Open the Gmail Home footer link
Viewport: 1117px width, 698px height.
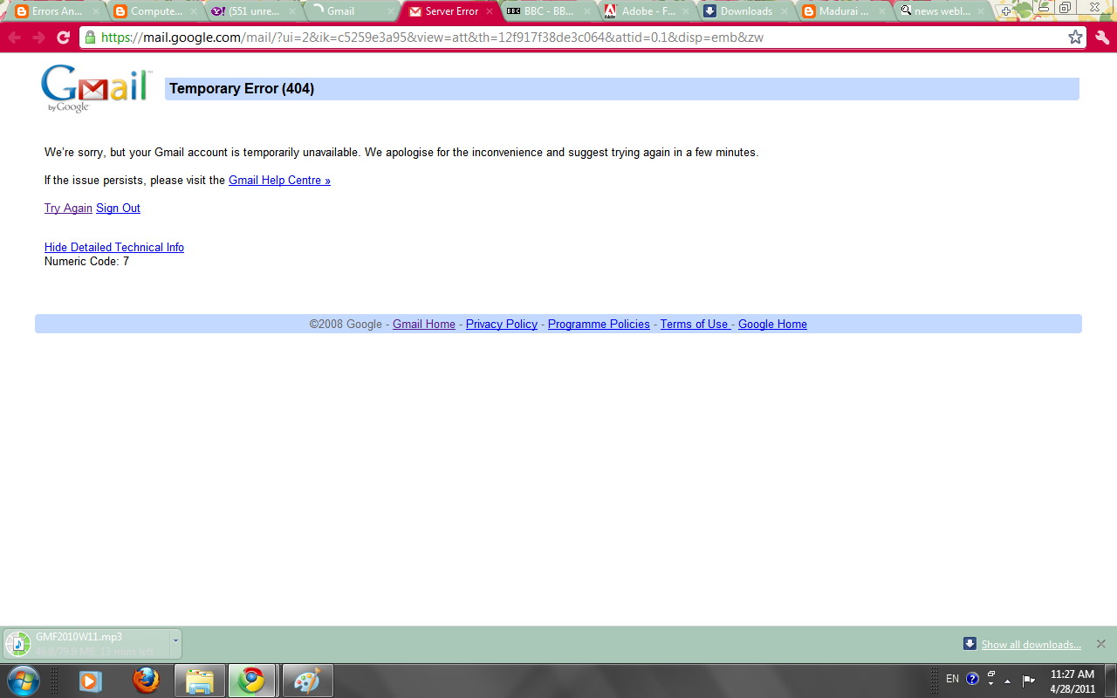tap(424, 325)
